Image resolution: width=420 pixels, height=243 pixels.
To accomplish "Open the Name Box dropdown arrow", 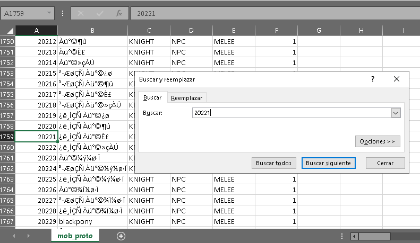I will point(49,13).
